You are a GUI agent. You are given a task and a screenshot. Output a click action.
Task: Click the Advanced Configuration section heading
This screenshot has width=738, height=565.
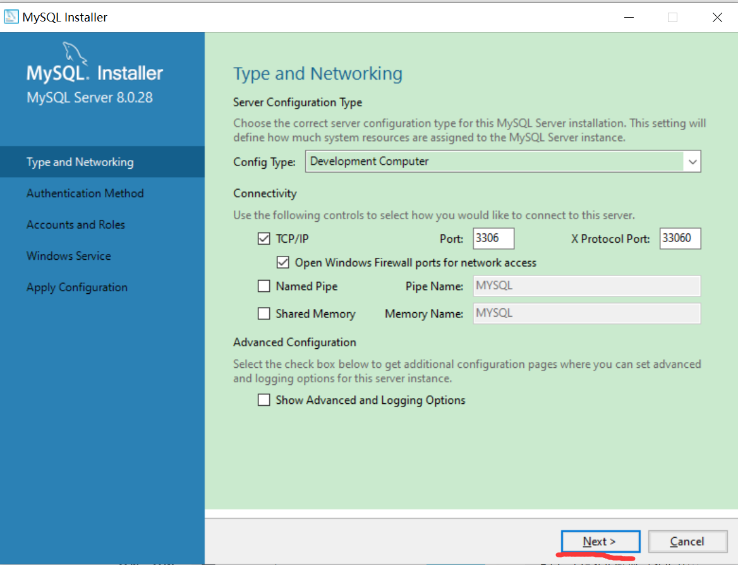click(x=294, y=343)
